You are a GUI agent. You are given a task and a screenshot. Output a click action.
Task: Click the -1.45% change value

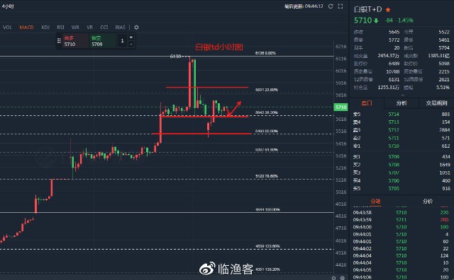[405, 21]
